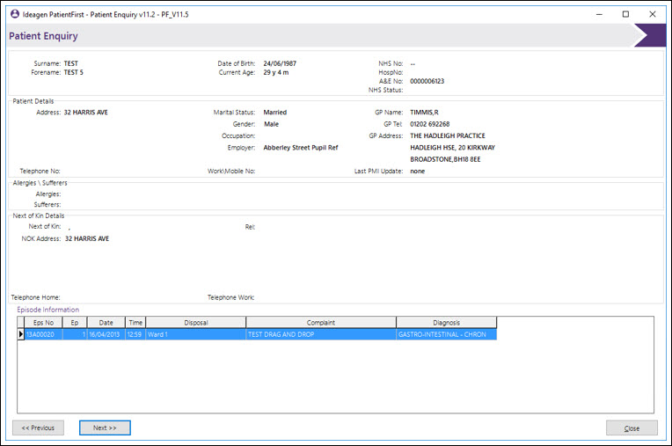This screenshot has width=672, height=446.
Task: Click the purple arrow banner icon
Action: [650, 35]
